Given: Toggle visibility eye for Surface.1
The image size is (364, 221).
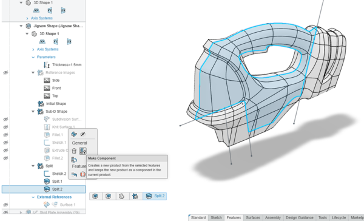Looking at the screenshot, I should [x=5, y=205].
